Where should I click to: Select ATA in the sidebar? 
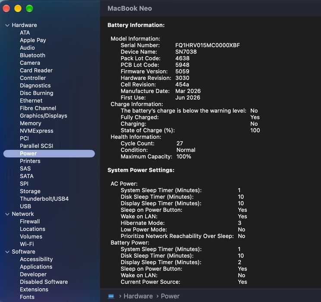[x=25, y=33]
